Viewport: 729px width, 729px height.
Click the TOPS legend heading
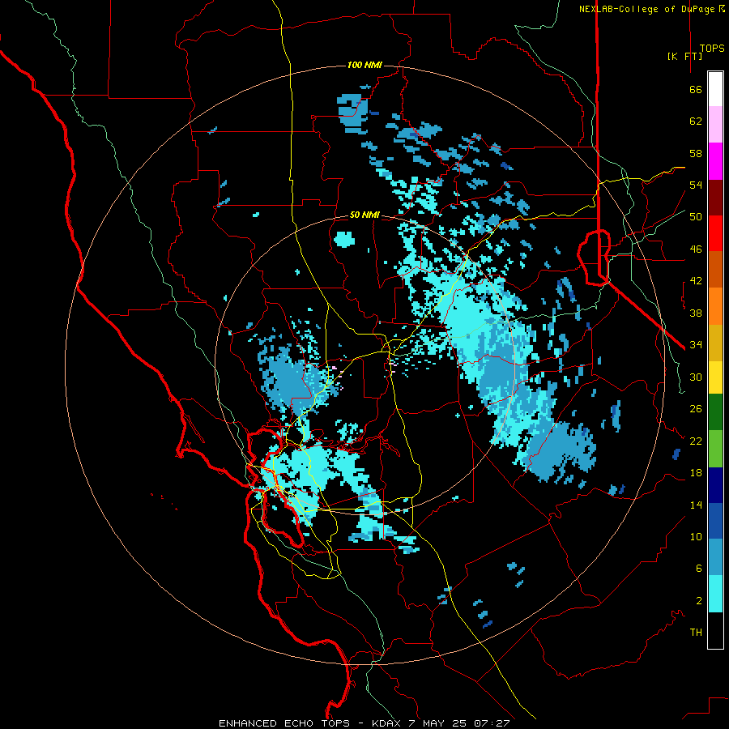712,49
